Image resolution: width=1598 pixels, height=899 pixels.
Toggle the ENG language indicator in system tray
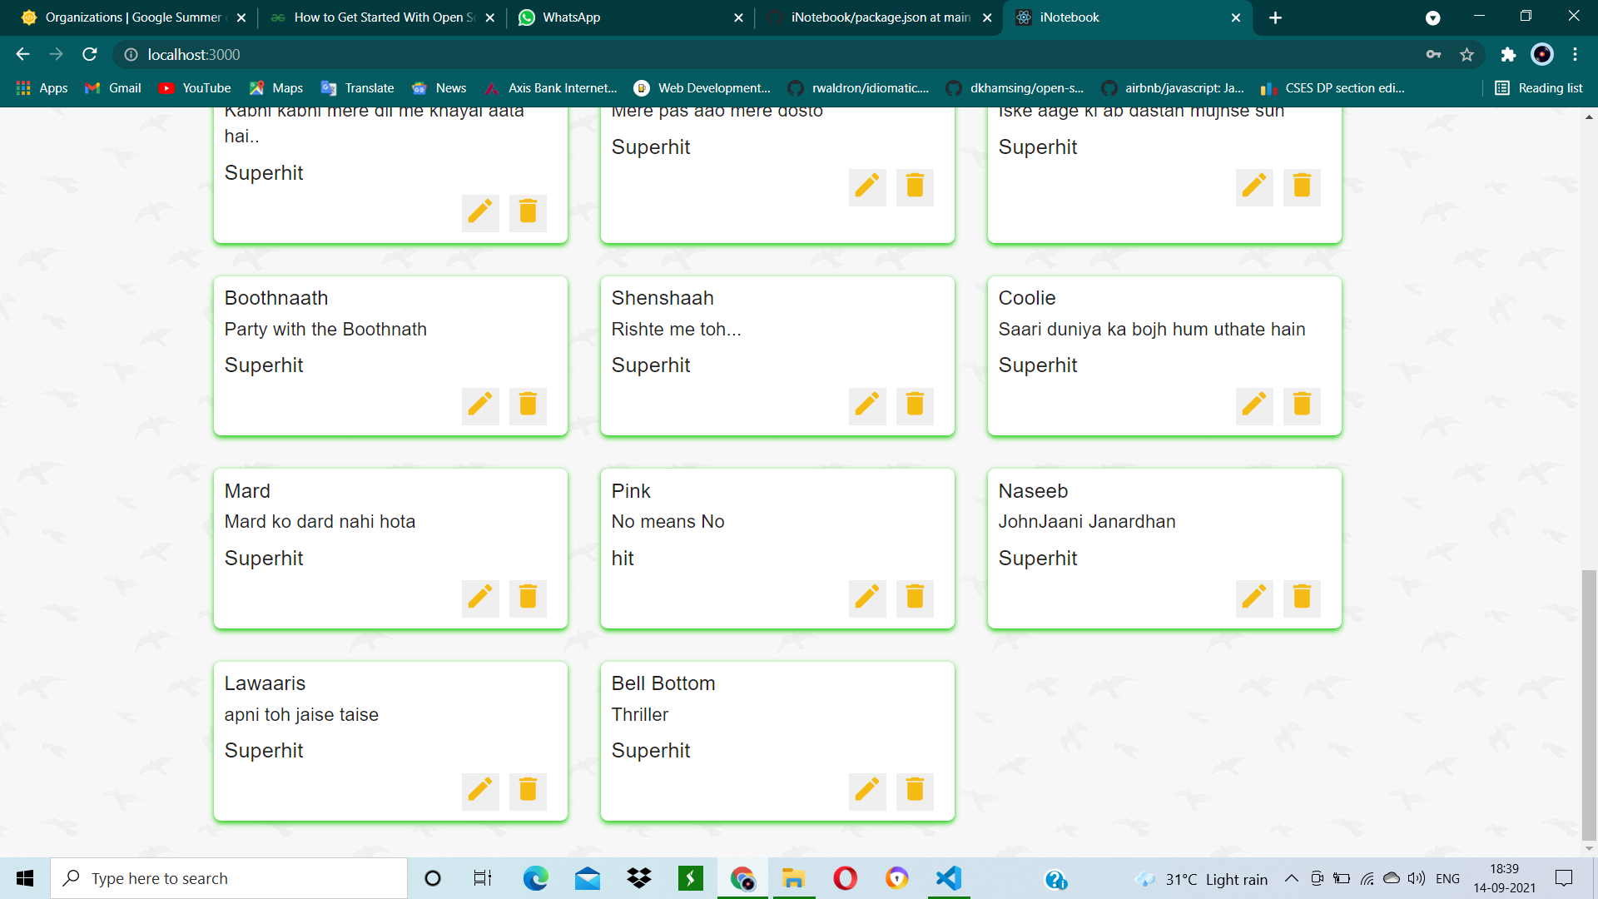click(x=1448, y=878)
